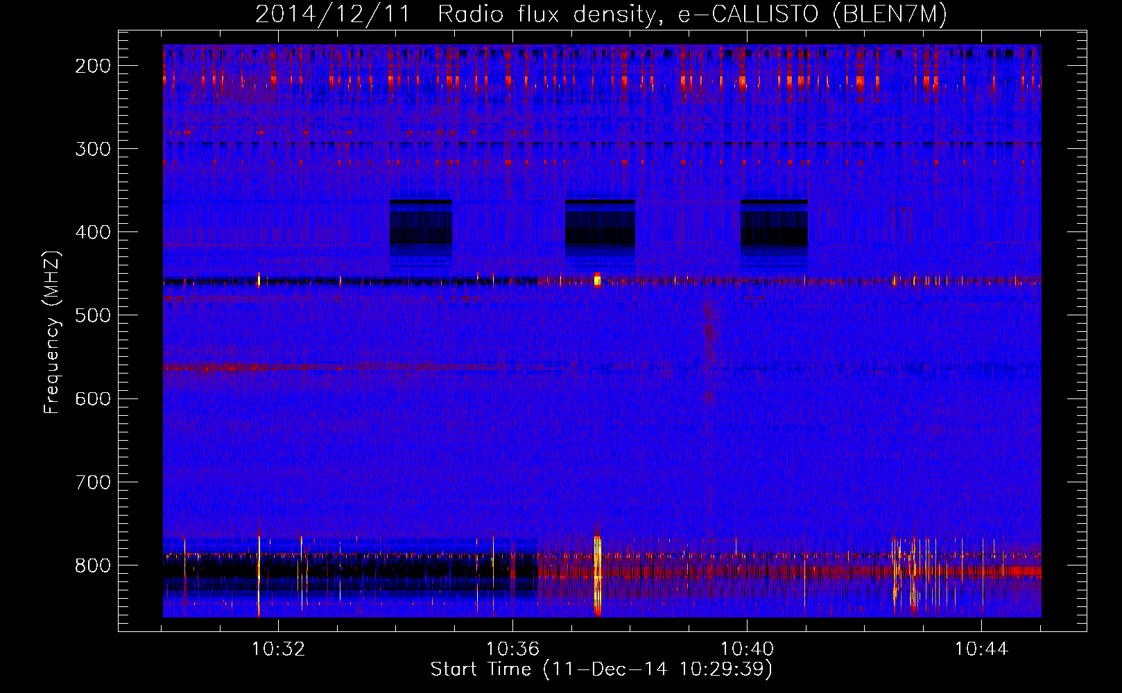Click the 500 frequency tick label
The width and height of the screenshot is (1122, 693).
click(92, 315)
